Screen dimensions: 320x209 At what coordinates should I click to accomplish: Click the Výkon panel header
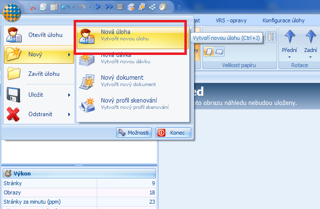tap(79, 174)
